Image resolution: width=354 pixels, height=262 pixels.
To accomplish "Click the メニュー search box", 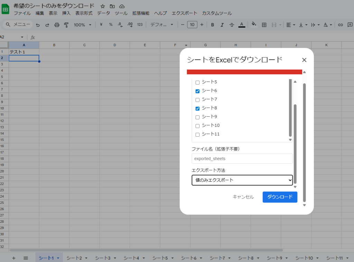I will click(18, 25).
